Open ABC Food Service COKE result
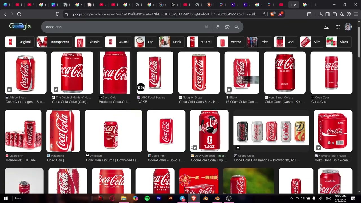Image resolution: width=361 pixels, height=203 pixels. click(x=142, y=102)
